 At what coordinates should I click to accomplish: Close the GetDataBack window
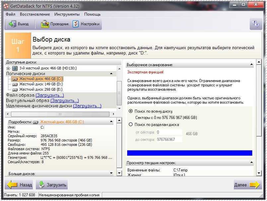(x=256, y=5)
